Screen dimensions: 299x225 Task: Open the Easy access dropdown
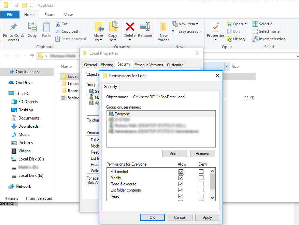pos(200,31)
